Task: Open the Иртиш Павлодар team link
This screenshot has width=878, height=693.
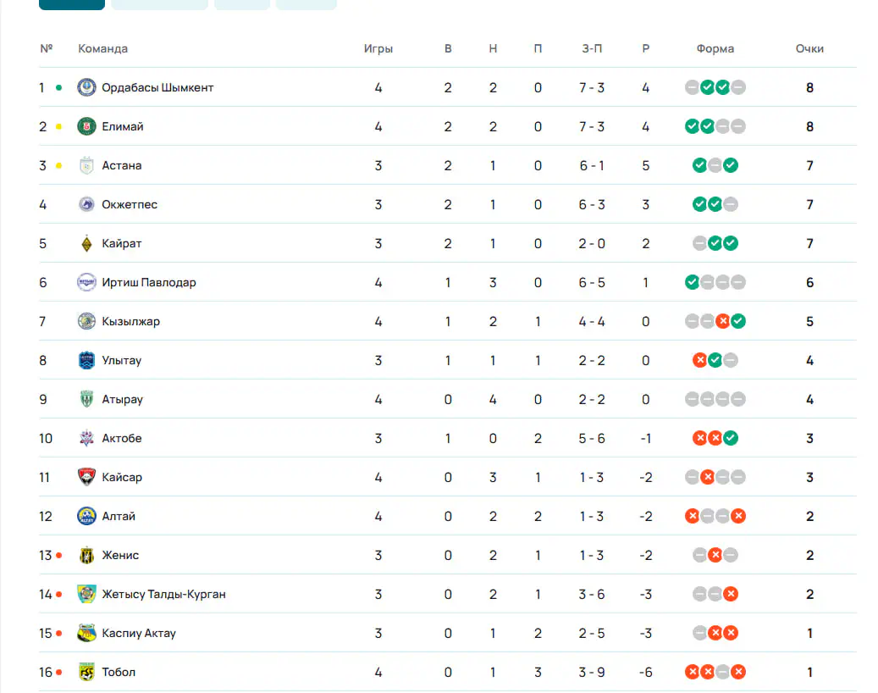Action: (x=149, y=282)
